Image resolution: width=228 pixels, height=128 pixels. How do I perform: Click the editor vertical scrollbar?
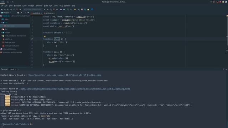coord(227,31)
